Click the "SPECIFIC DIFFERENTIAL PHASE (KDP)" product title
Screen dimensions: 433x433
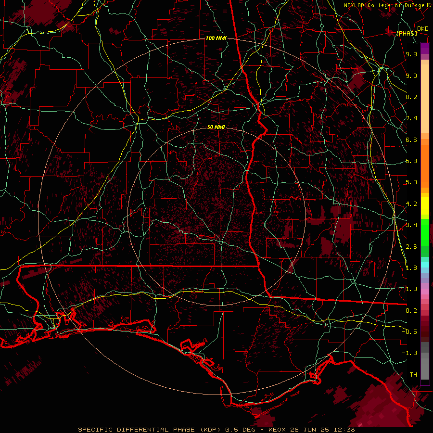tap(150, 430)
